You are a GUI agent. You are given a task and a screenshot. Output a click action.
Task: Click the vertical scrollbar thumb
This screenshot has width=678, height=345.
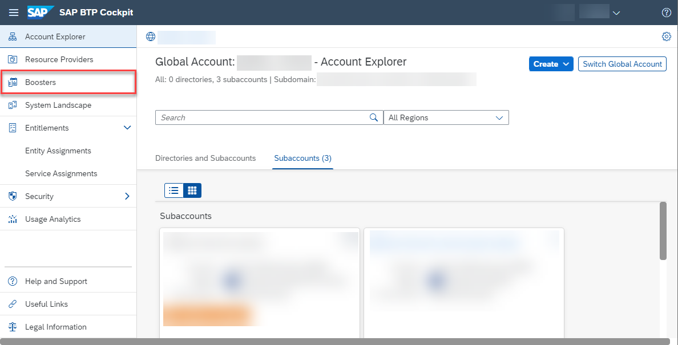(663, 231)
